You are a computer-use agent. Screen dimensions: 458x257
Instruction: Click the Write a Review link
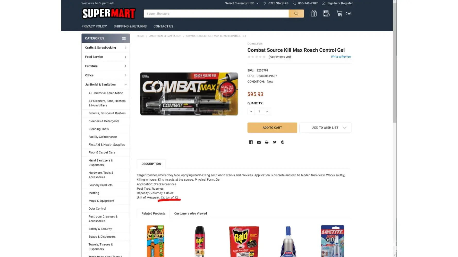[341, 57]
